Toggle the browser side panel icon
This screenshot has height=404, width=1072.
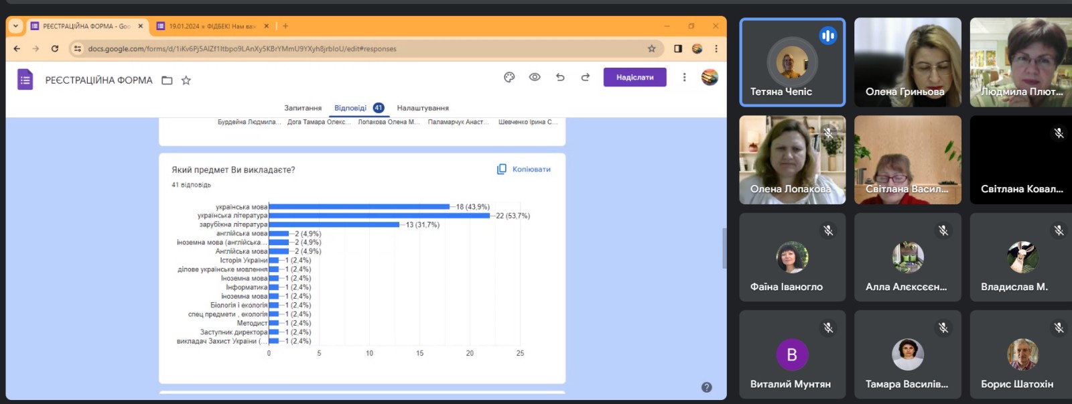[x=678, y=48]
